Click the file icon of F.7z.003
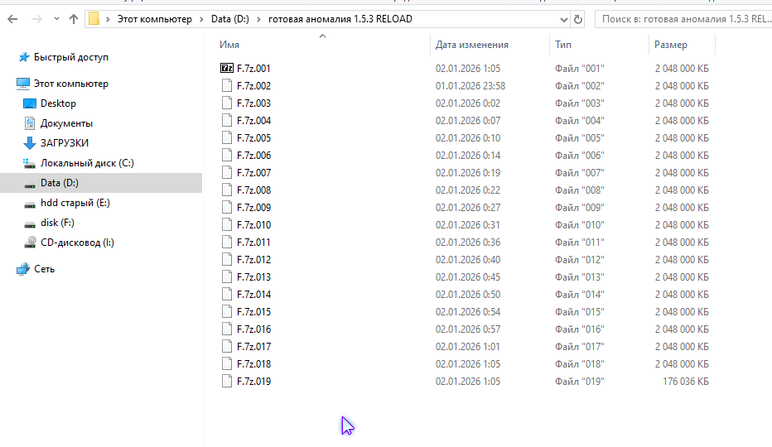 point(226,103)
